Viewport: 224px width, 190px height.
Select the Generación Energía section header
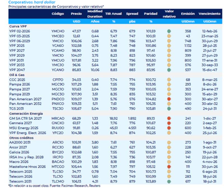coord(25,113)
